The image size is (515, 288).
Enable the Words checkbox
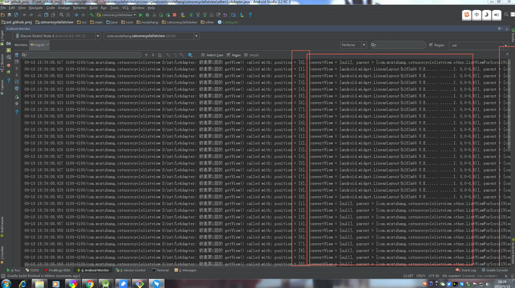(x=246, y=55)
